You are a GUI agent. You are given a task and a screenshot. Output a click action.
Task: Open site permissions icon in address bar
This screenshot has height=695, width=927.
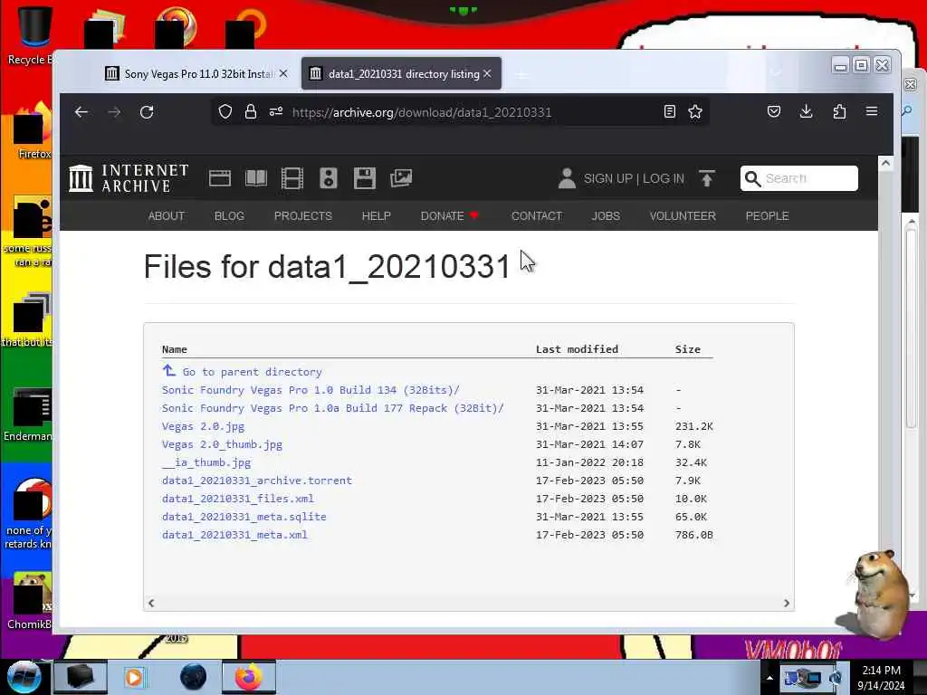coord(276,111)
